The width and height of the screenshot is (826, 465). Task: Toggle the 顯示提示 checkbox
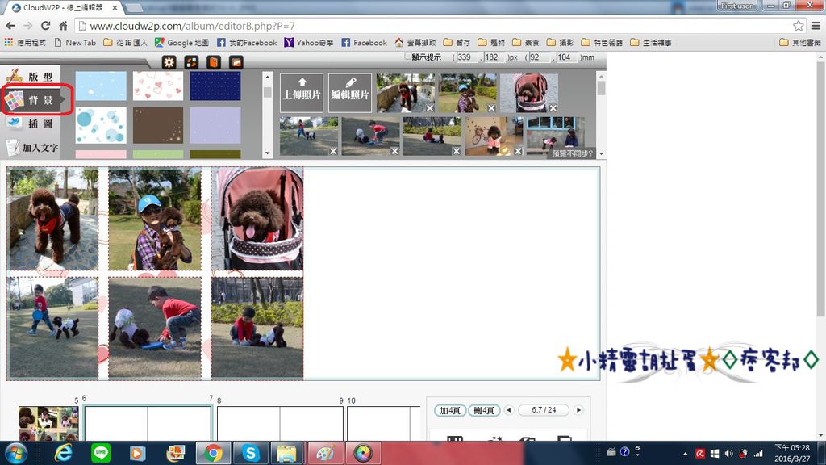407,57
